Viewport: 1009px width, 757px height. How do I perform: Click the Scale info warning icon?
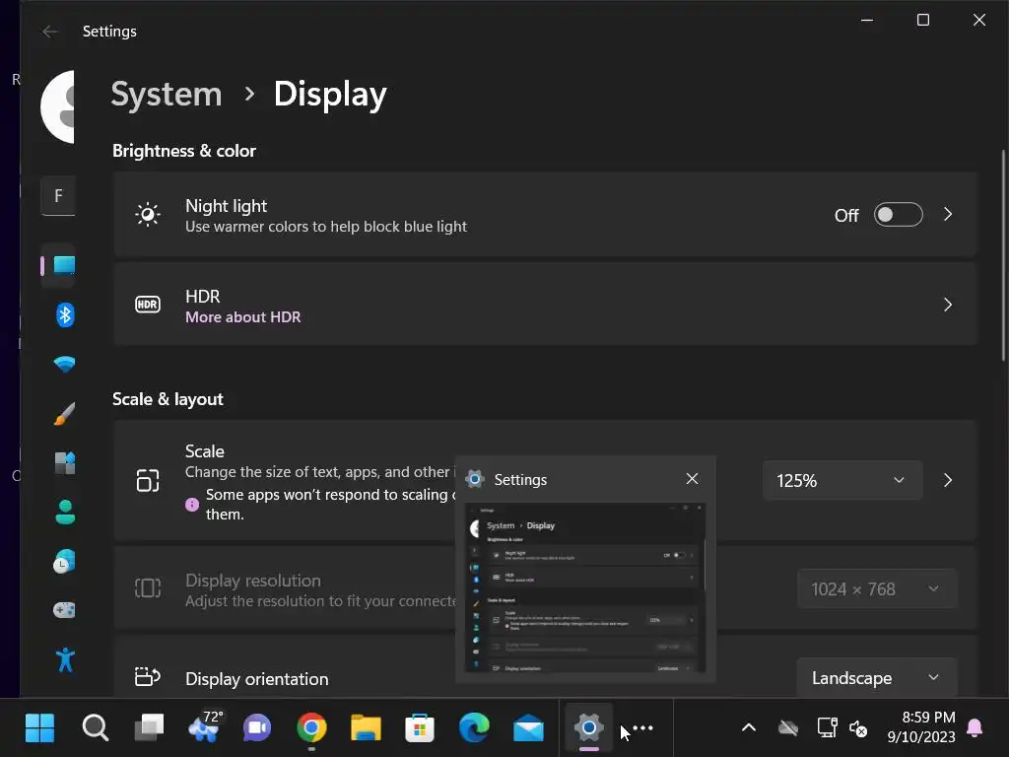192,505
